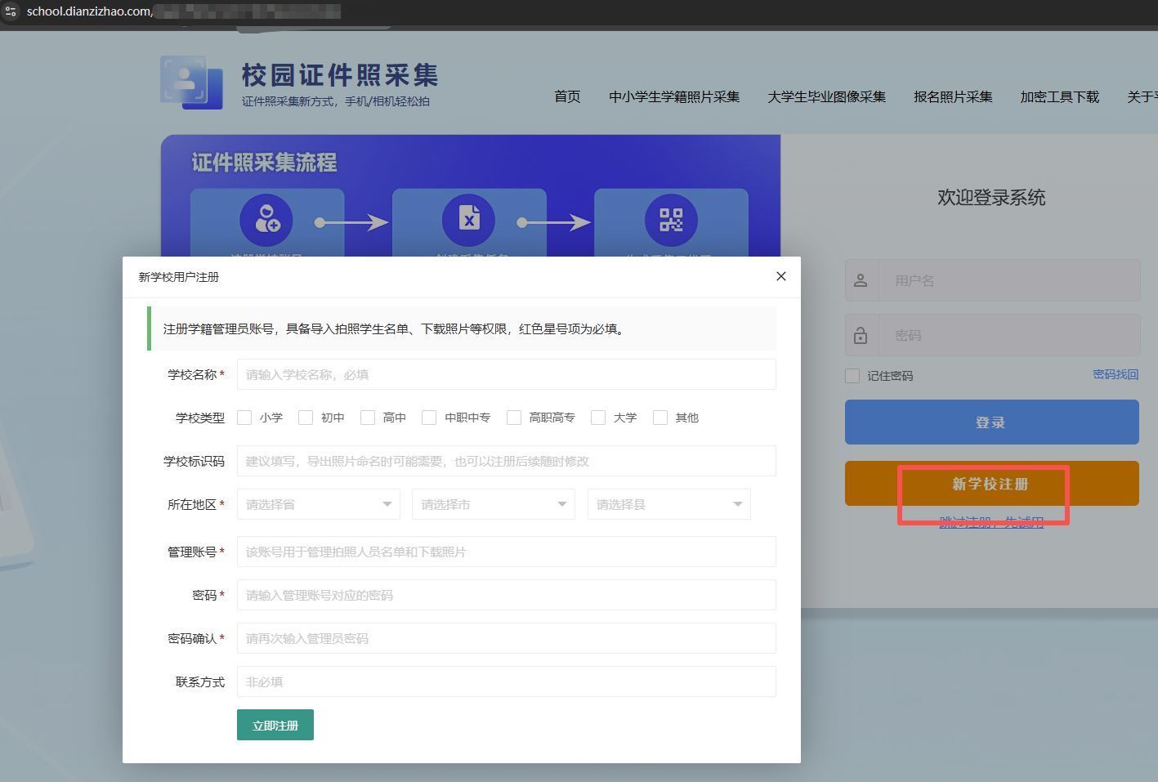The image size is (1158, 782).
Task: Open 大学生毕业图像采集 menu item
Action: 826,96
